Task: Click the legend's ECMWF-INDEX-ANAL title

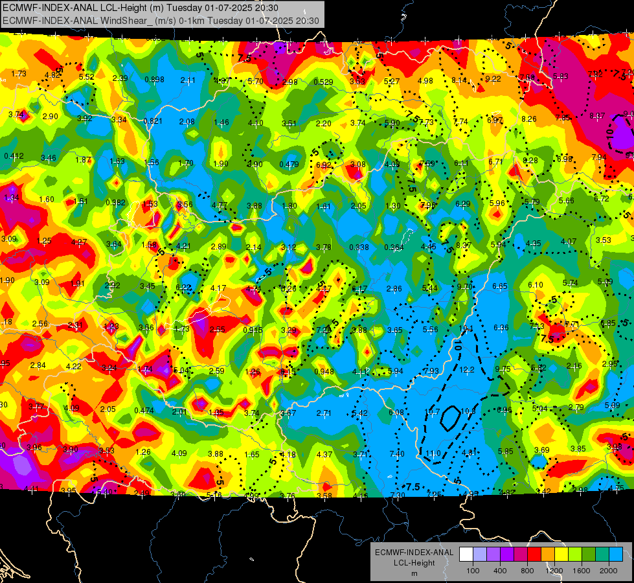Action: (414, 553)
